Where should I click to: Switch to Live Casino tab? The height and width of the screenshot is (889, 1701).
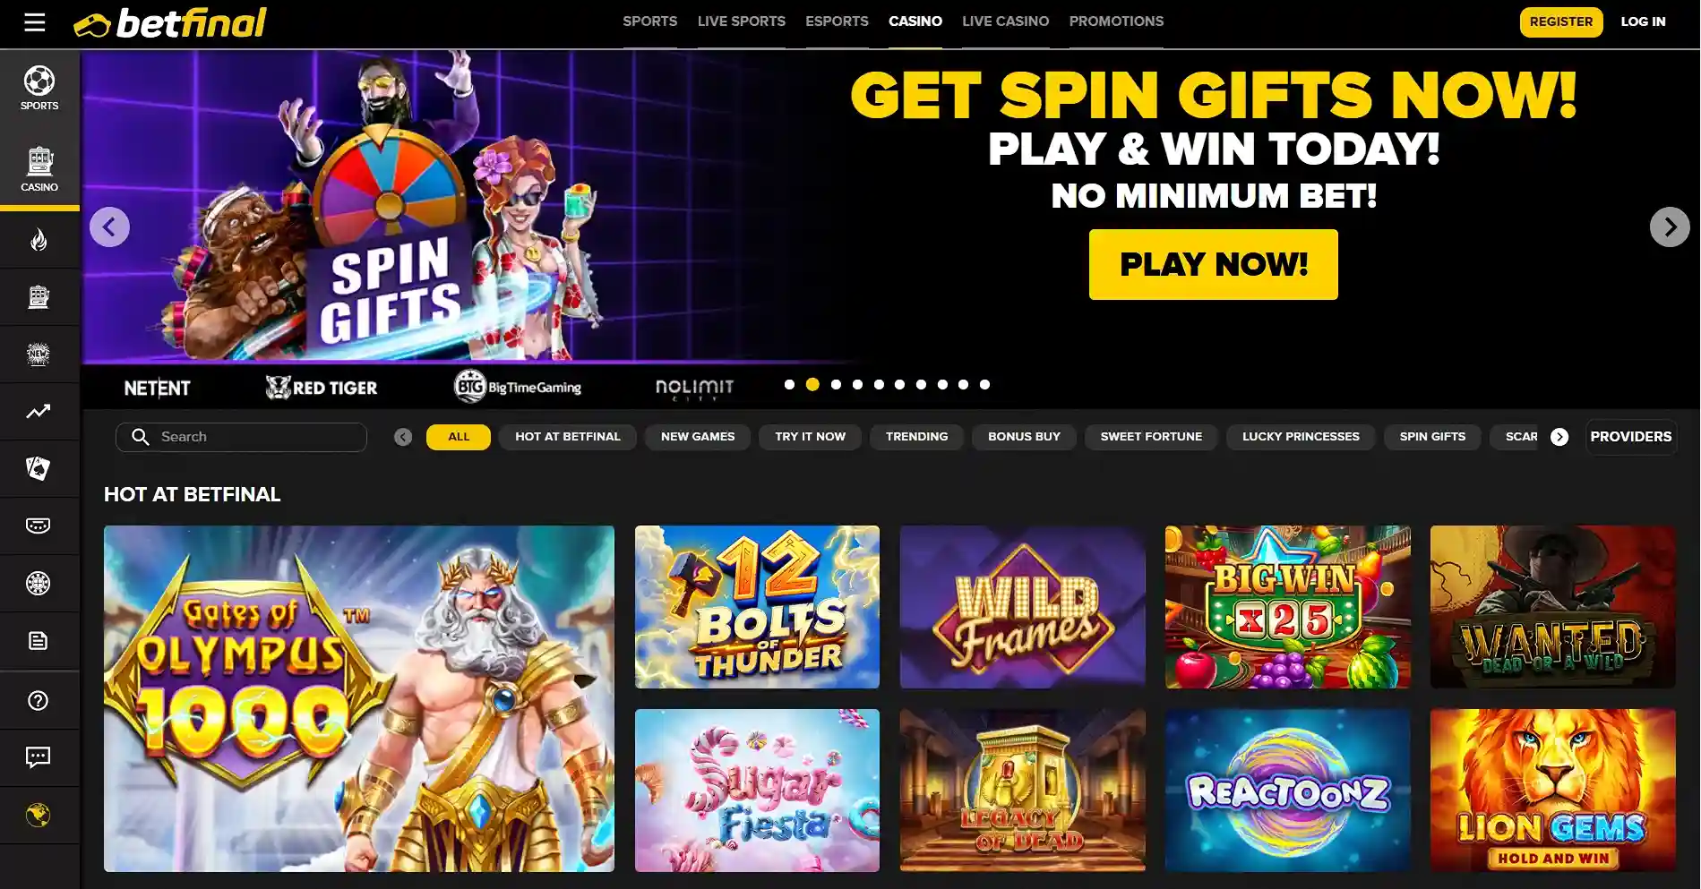click(x=1005, y=21)
